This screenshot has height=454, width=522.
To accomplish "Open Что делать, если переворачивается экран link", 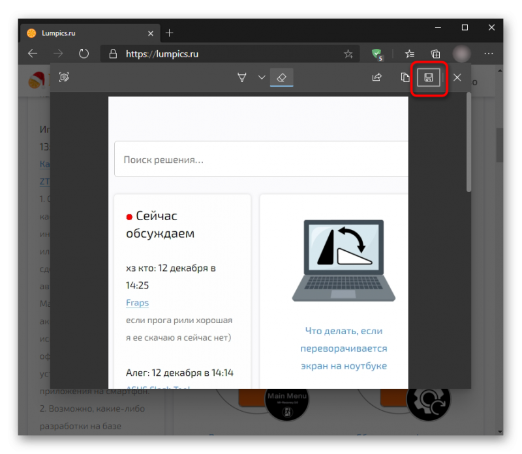I will 344,348.
